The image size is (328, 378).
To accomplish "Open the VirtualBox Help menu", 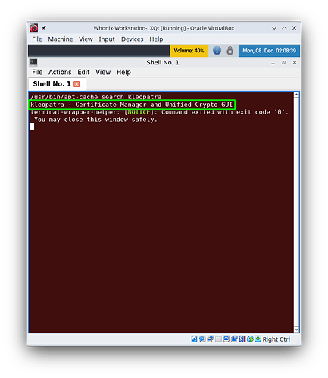I will tap(156, 39).
